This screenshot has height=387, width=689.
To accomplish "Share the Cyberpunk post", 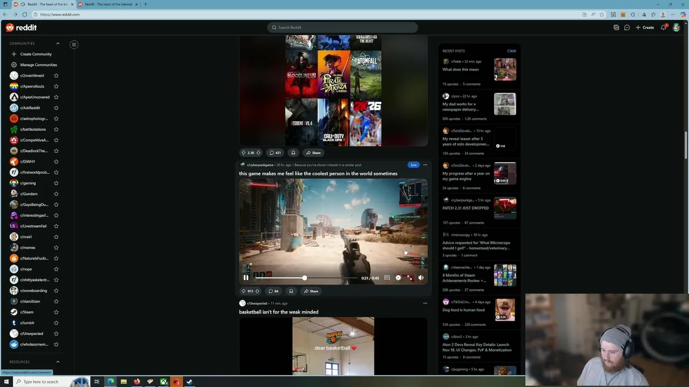I will point(311,291).
